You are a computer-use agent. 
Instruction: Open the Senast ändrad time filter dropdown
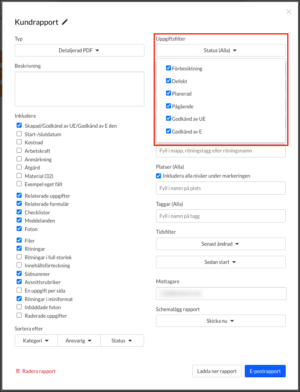point(220,244)
